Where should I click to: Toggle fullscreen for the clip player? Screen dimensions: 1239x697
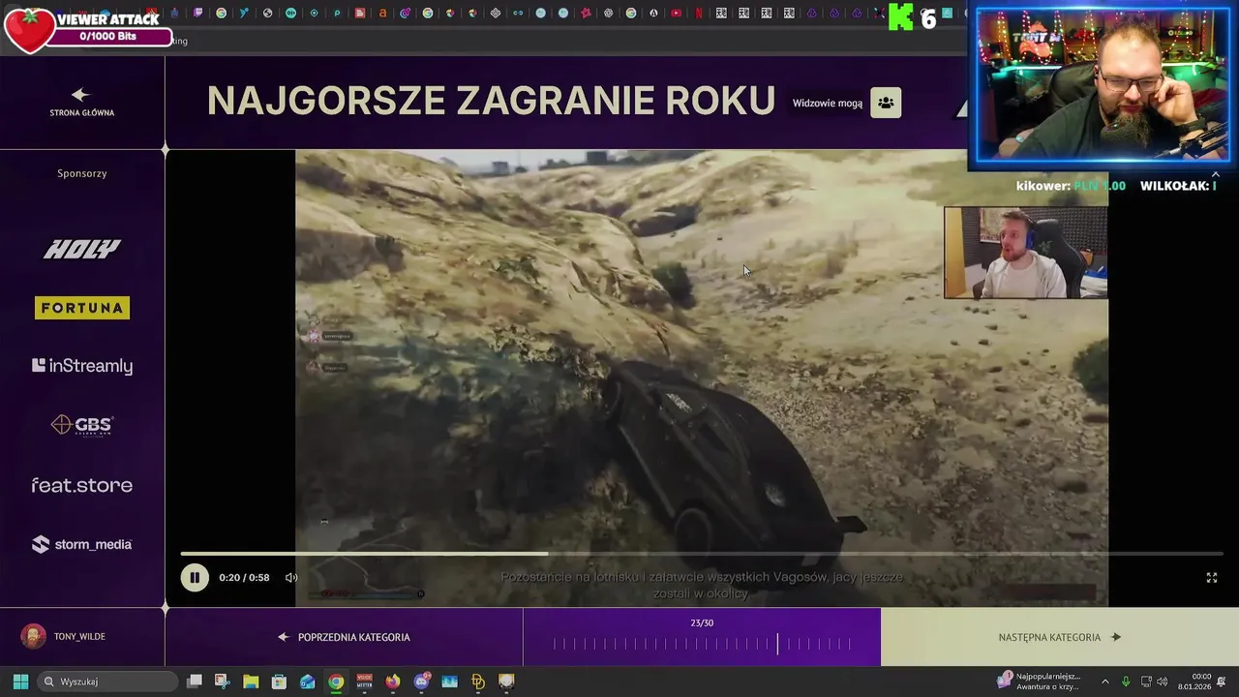click(x=1211, y=578)
